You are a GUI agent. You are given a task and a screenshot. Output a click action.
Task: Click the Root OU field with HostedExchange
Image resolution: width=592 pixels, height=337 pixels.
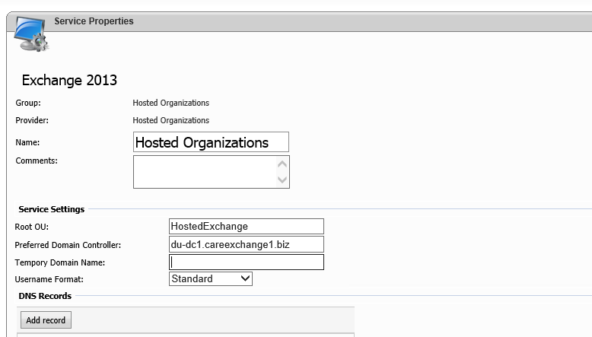point(247,226)
